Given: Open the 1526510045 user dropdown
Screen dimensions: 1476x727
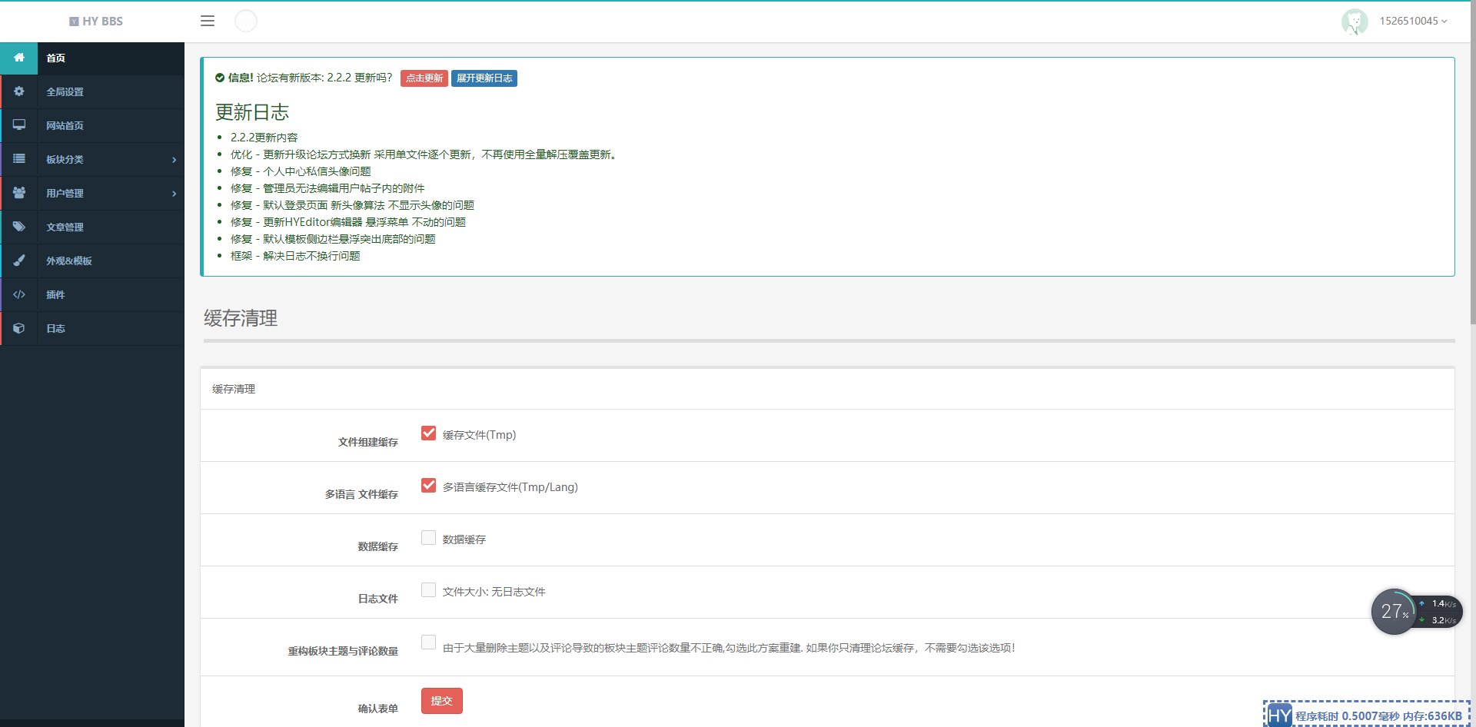Looking at the screenshot, I should pyautogui.click(x=1413, y=21).
